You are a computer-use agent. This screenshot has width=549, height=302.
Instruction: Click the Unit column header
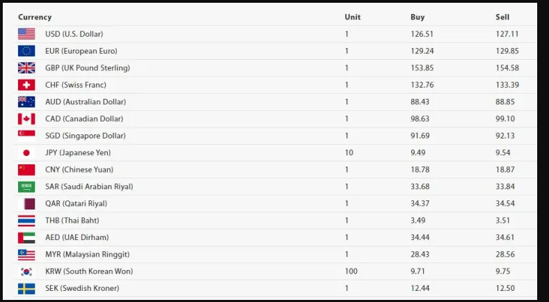point(353,17)
